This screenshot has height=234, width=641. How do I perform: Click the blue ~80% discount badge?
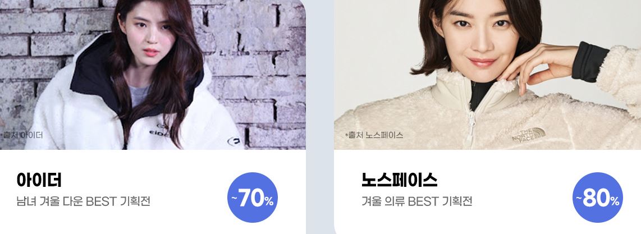point(597,198)
